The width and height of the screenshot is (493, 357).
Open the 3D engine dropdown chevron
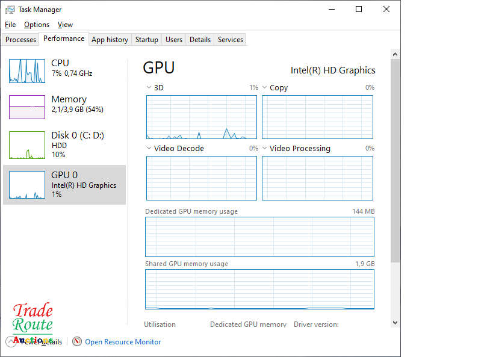pyautogui.click(x=149, y=88)
